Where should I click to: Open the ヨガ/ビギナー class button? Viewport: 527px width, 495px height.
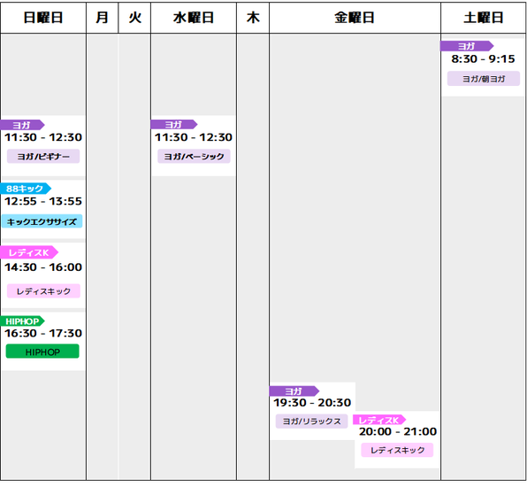(x=43, y=156)
